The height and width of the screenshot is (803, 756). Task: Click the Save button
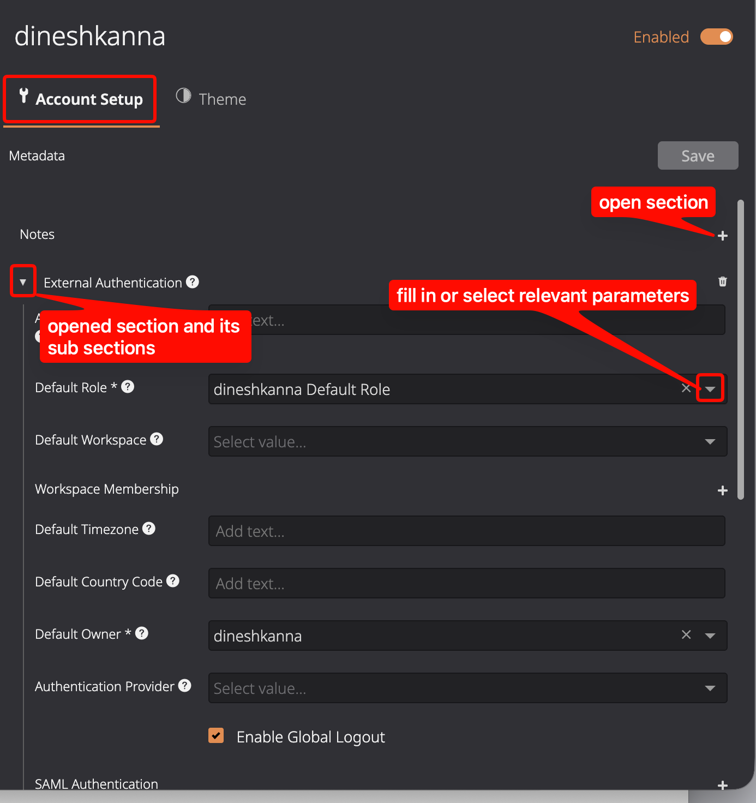point(698,155)
